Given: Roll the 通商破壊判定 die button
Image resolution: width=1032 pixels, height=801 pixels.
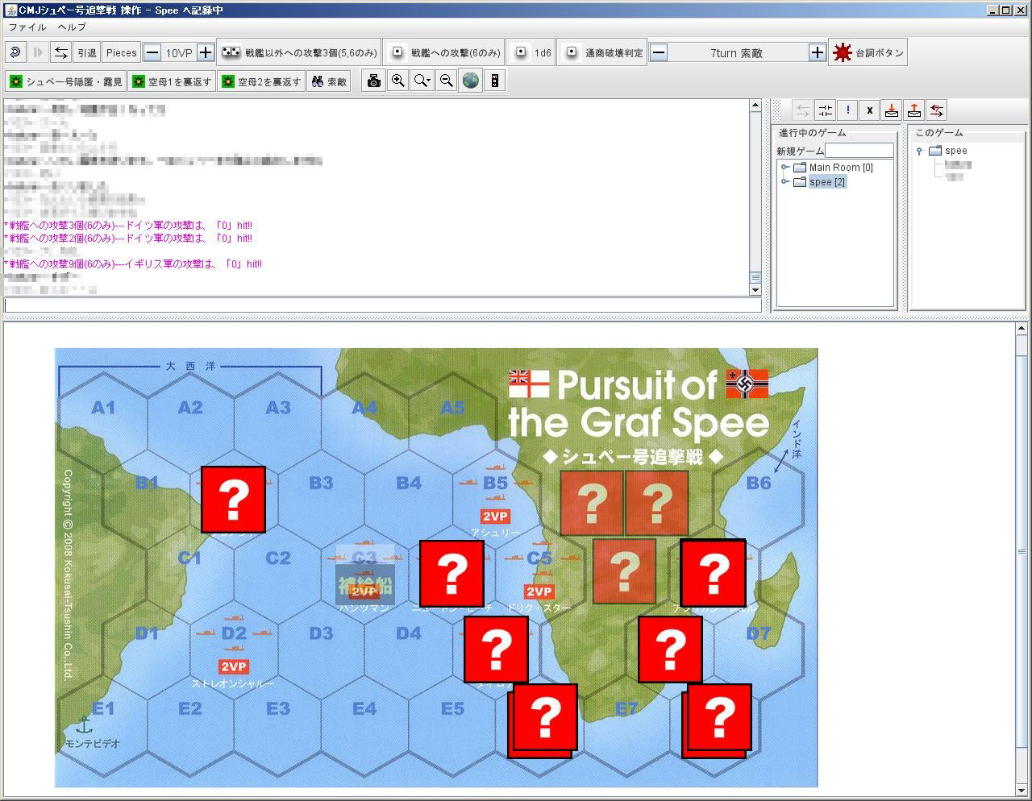Looking at the screenshot, I should coord(602,53).
